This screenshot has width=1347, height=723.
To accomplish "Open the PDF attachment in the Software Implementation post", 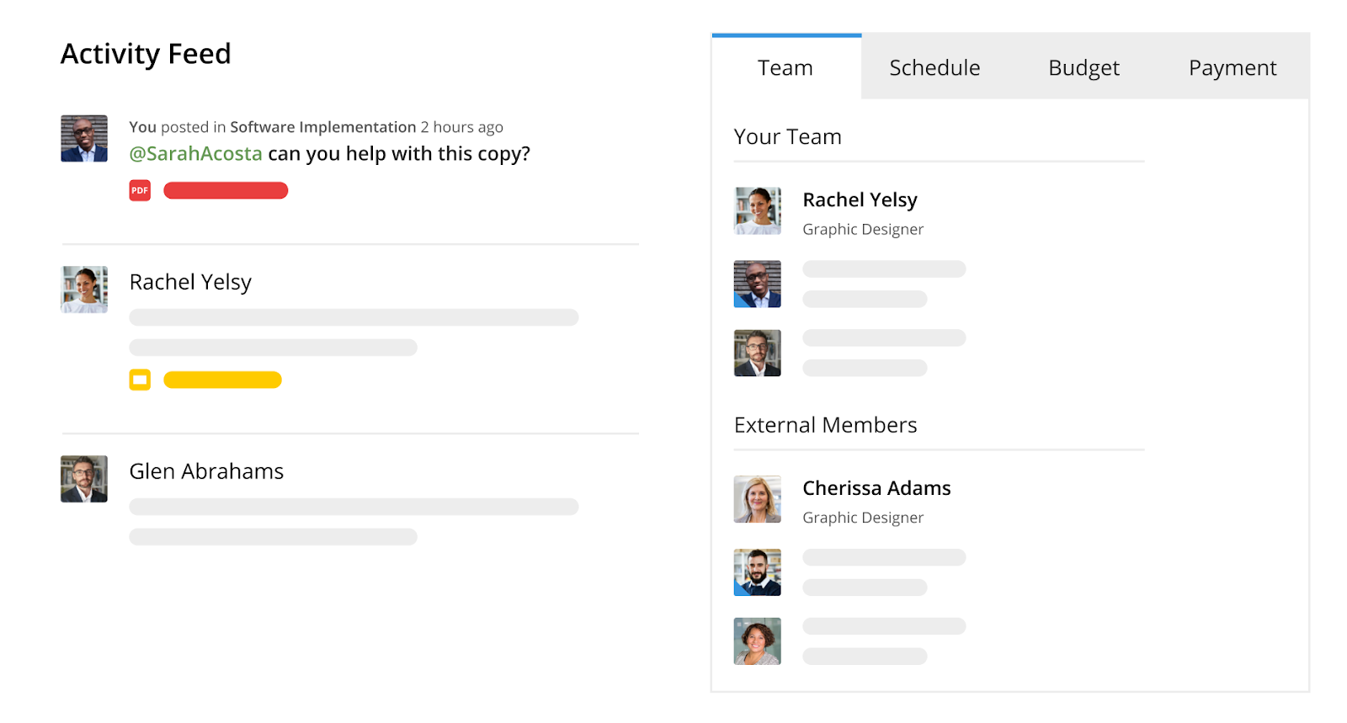I will pos(139,190).
